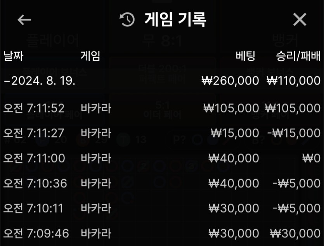Viewport: 324px width, 246px height.
Task: Click the ₩0 result value
Action: [x=312, y=158]
